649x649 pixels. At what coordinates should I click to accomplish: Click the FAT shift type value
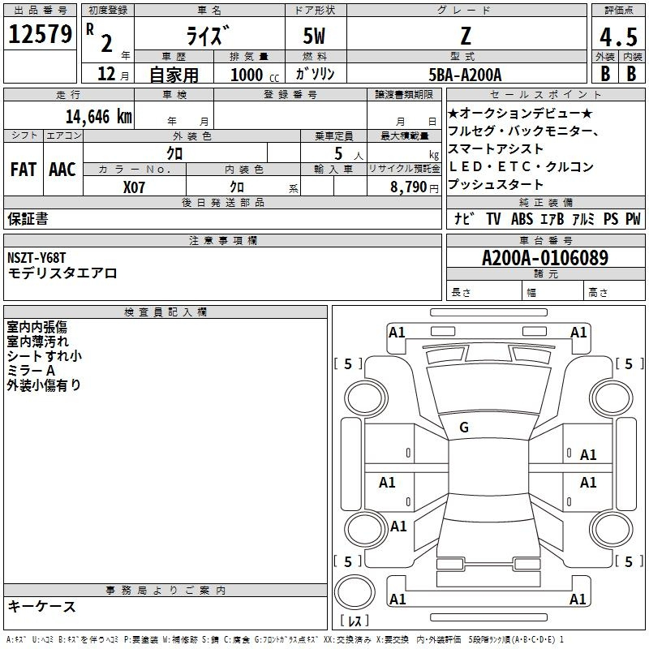coord(24,170)
